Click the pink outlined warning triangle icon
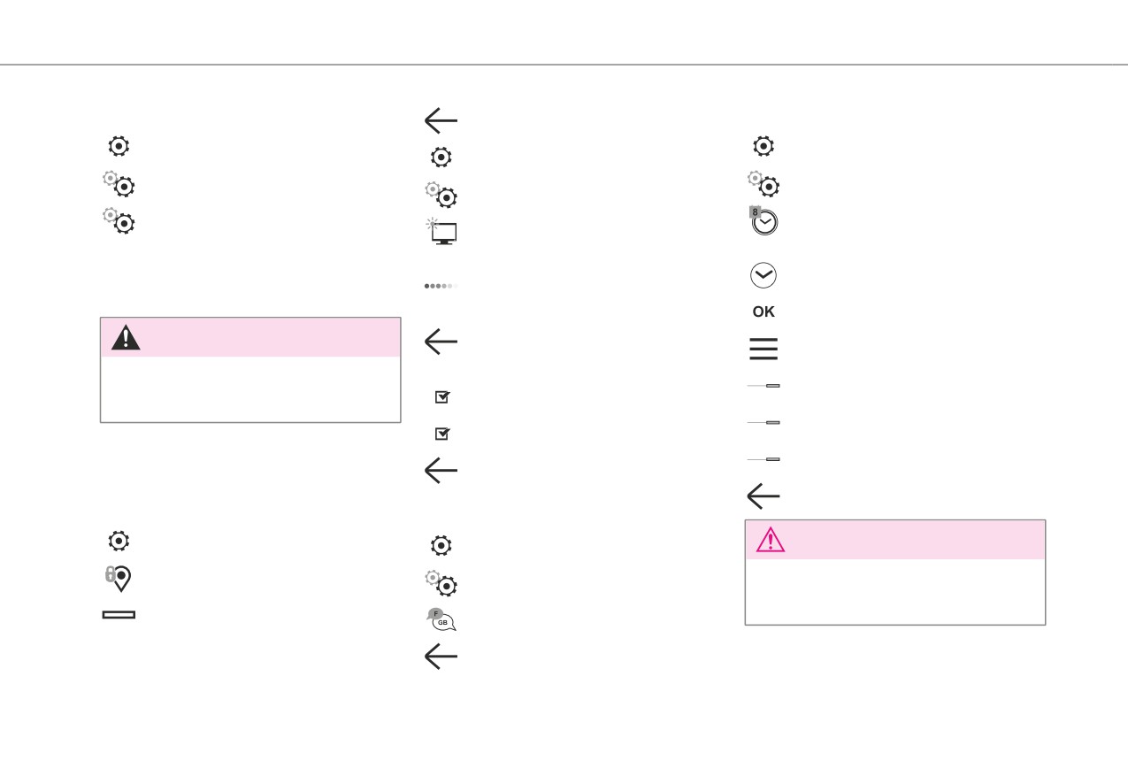Viewport: 1128px width, 761px height. (x=771, y=539)
